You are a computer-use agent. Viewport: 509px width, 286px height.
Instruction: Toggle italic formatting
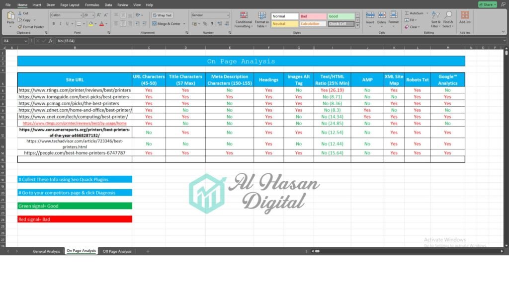pyautogui.click(x=60, y=24)
